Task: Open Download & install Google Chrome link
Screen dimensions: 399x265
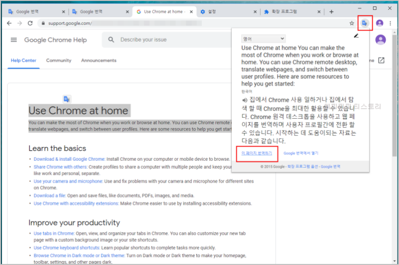Action: click(x=69, y=159)
